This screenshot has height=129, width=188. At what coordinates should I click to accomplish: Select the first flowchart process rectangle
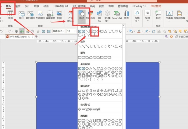coord(80,120)
